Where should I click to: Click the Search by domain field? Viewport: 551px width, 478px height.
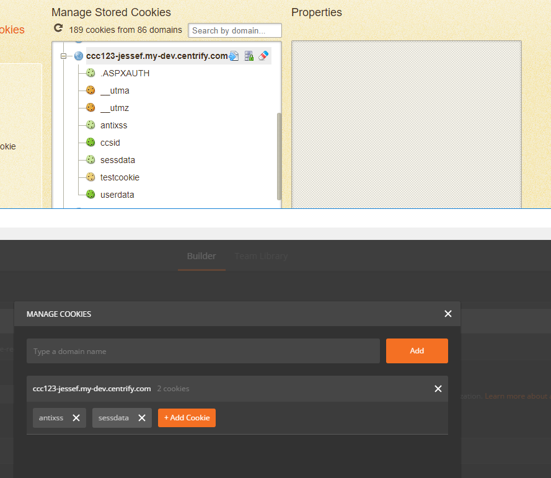(234, 30)
